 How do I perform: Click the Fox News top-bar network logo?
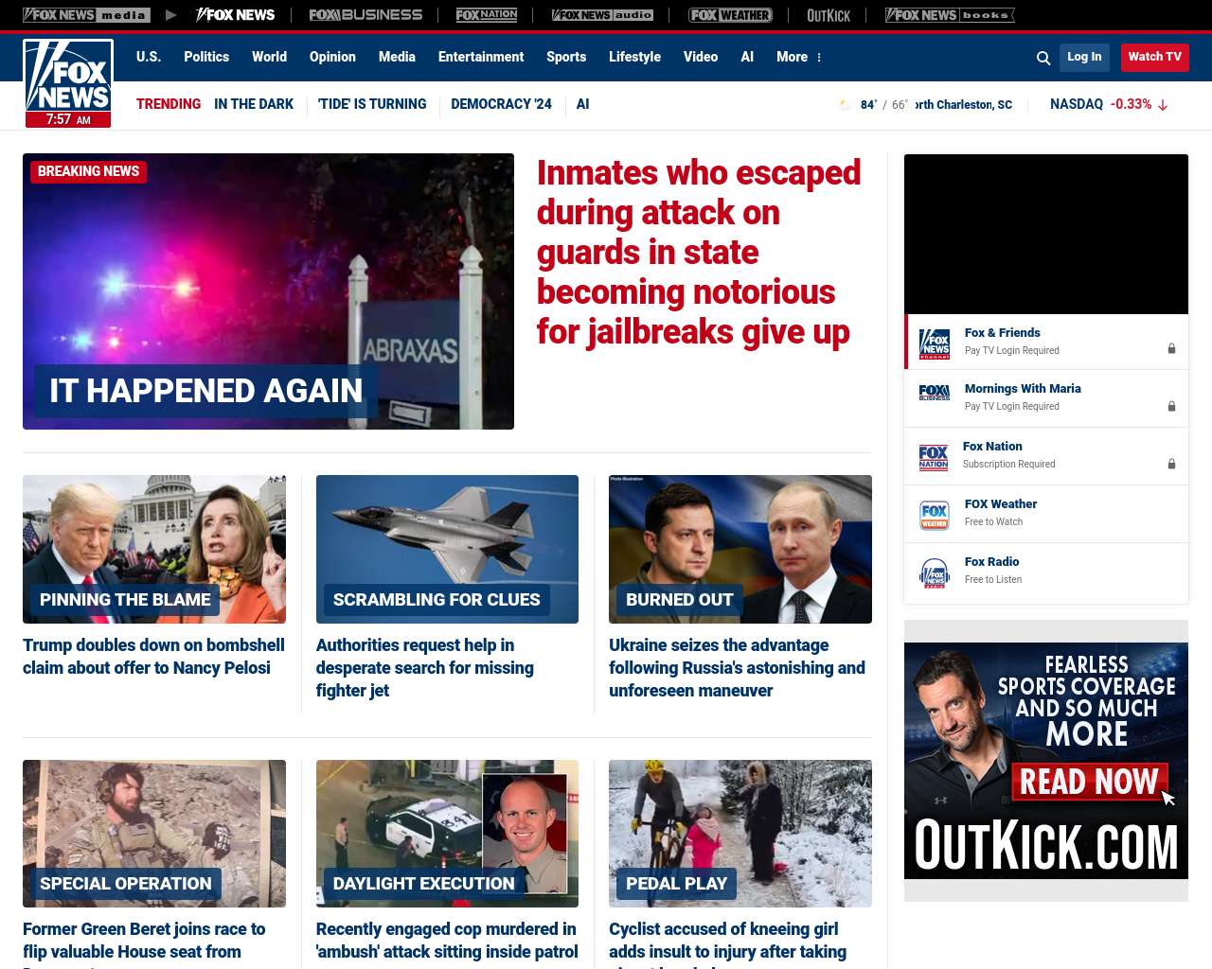[x=235, y=15]
